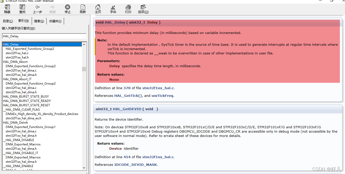Image resolution: width=345 pixels, height=174 pixels.
Task: Click the keyword input field containing HAL_Delay
Action: click(x=44, y=36)
